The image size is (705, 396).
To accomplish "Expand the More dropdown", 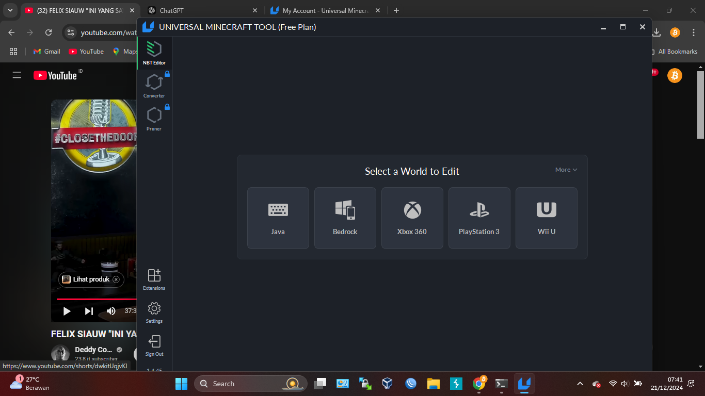I will click(x=566, y=170).
